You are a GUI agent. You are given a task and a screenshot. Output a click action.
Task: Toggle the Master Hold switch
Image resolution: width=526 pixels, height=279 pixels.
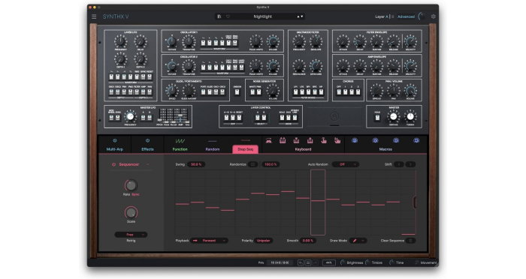377,117
